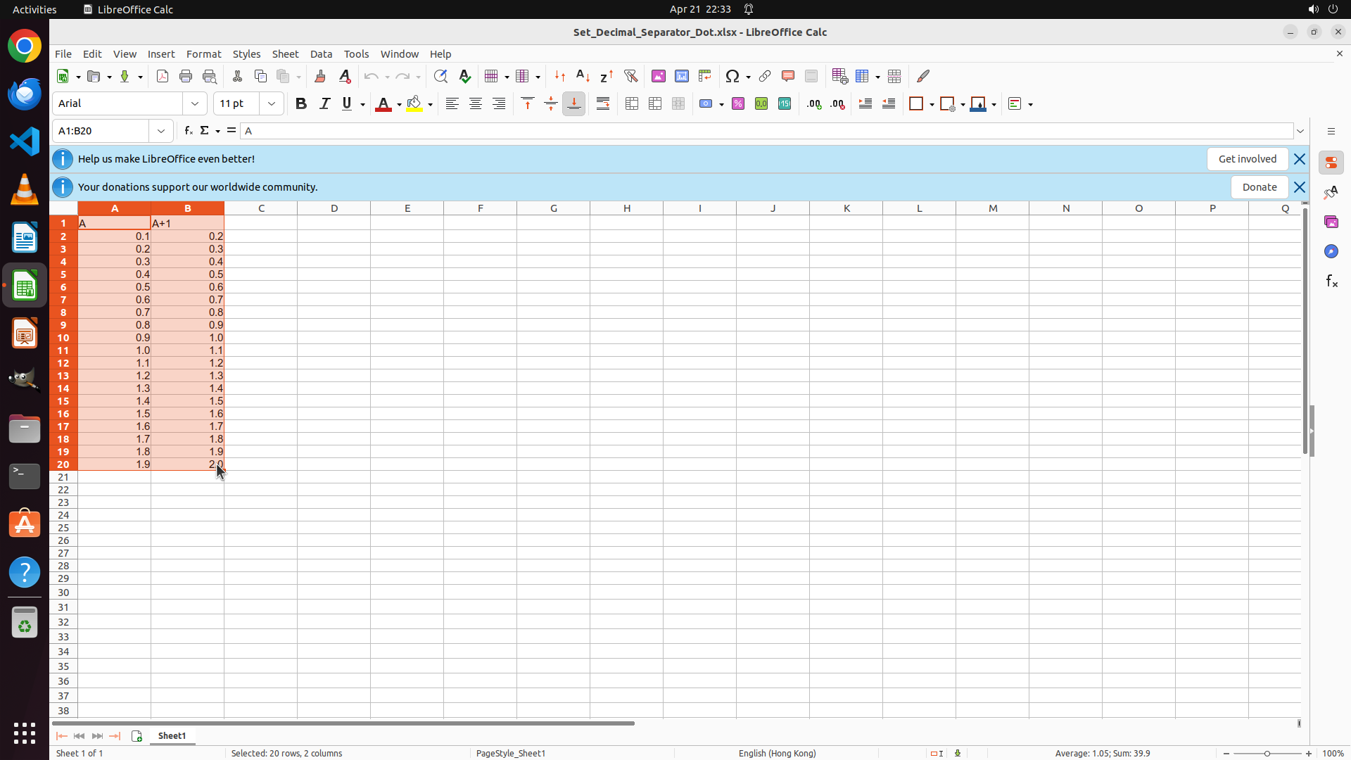Click the zoom slider in status bar
Viewport: 1351px width, 760px height.
tap(1267, 753)
